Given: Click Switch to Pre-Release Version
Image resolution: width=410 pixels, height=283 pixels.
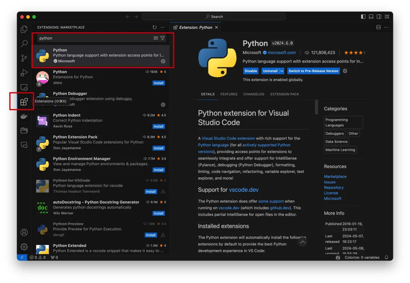Looking at the screenshot, I should [x=313, y=71].
